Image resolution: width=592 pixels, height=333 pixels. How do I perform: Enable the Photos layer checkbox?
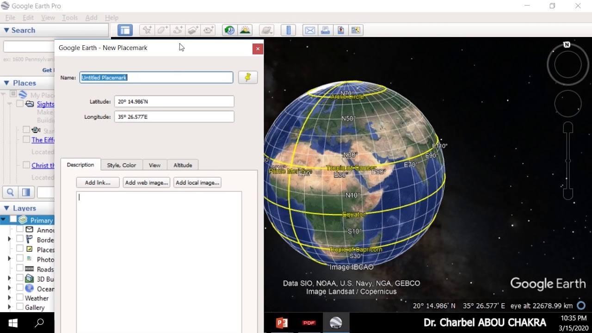point(20,259)
